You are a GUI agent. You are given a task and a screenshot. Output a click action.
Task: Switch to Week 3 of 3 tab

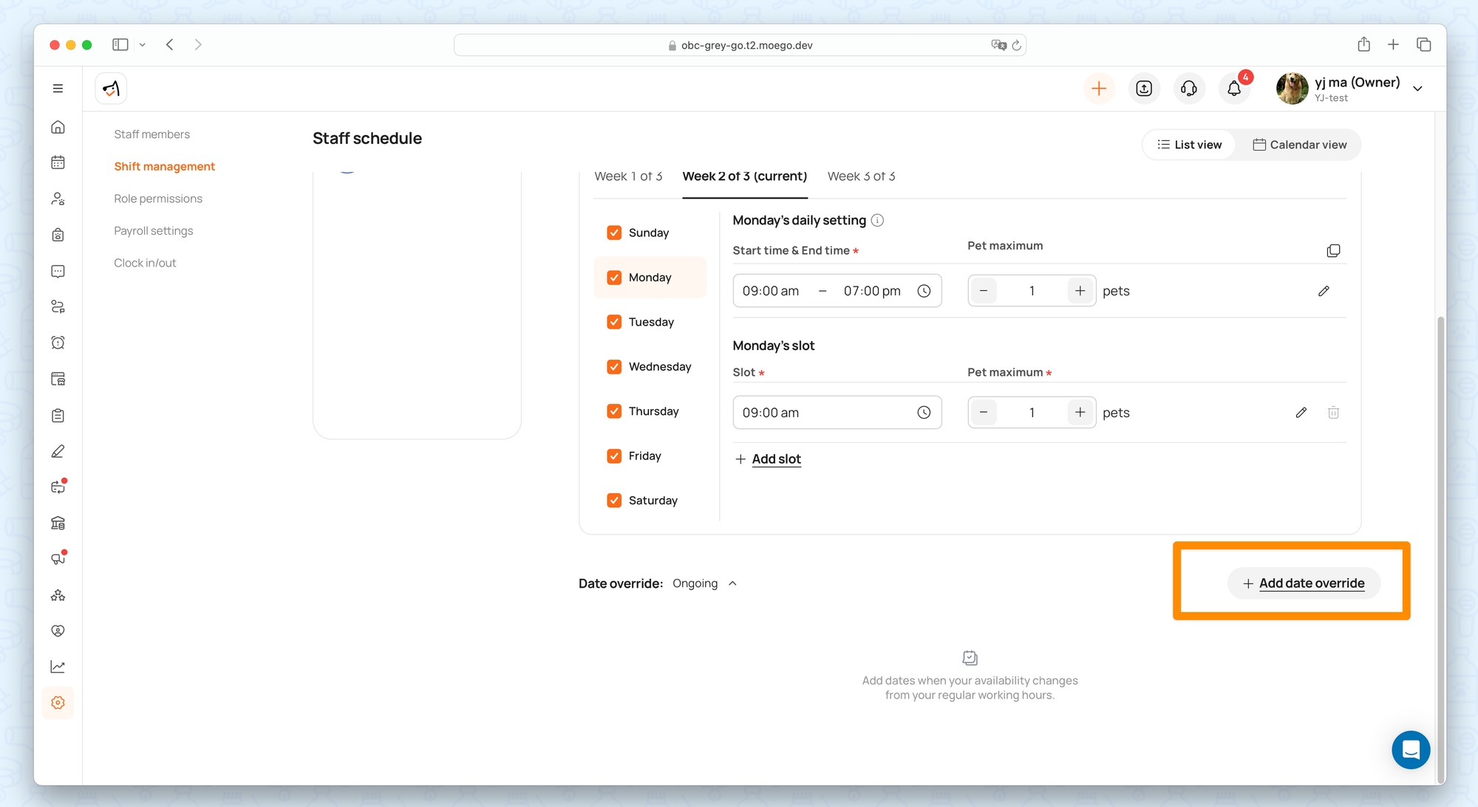tap(861, 176)
